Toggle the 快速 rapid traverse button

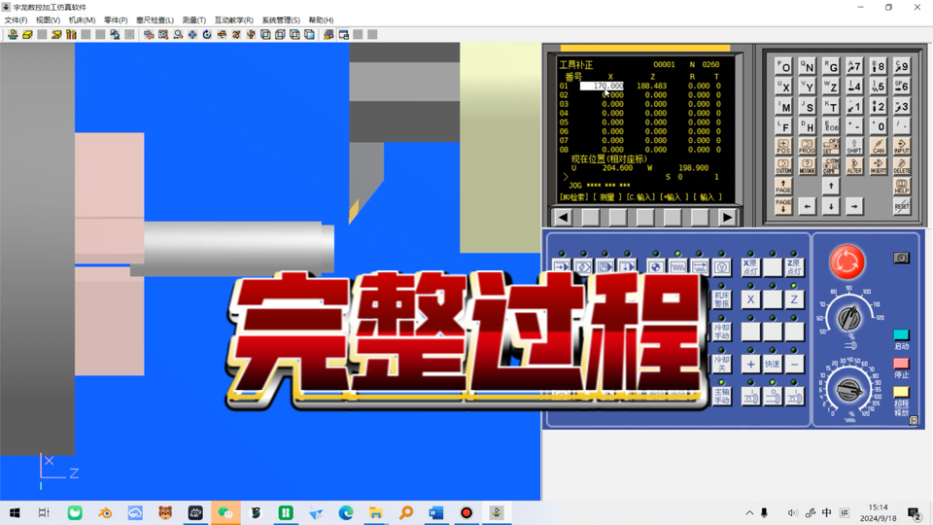point(773,364)
